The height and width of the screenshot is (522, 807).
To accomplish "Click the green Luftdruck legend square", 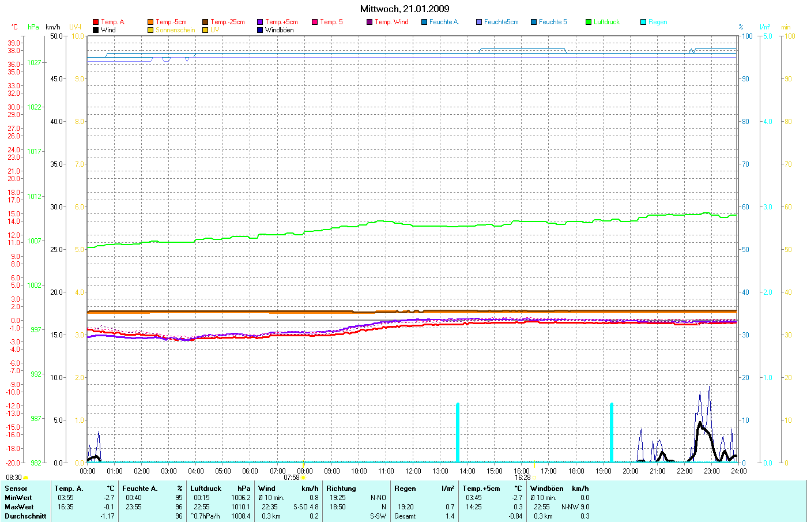I will [x=589, y=22].
